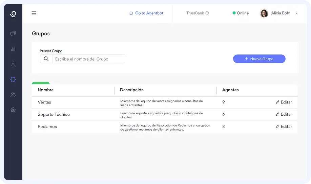
Task: Click the Nuevo Grupo button
Action: pyautogui.click(x=259, y=59)
